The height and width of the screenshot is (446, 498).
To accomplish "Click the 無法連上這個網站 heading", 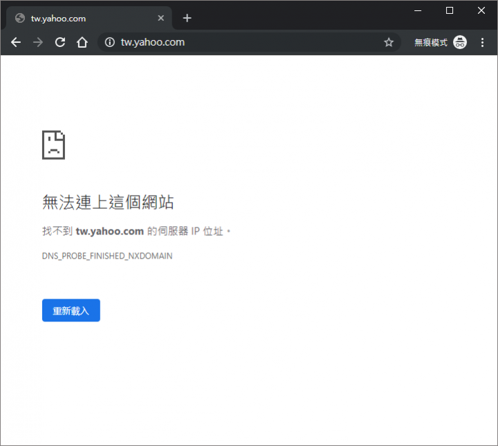I will [108, 202].
